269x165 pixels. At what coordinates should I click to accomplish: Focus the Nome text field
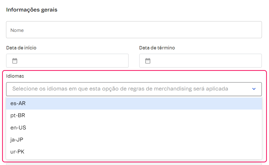coord(134,30)
